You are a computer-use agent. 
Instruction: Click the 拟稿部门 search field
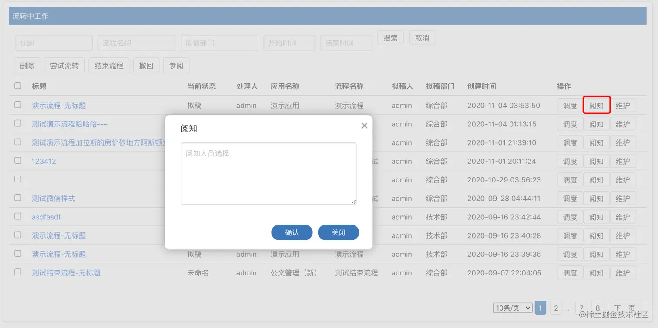219,43
